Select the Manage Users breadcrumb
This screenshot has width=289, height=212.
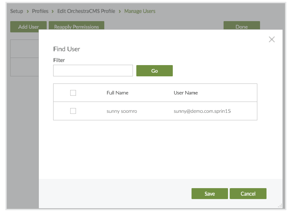(140, 11)
